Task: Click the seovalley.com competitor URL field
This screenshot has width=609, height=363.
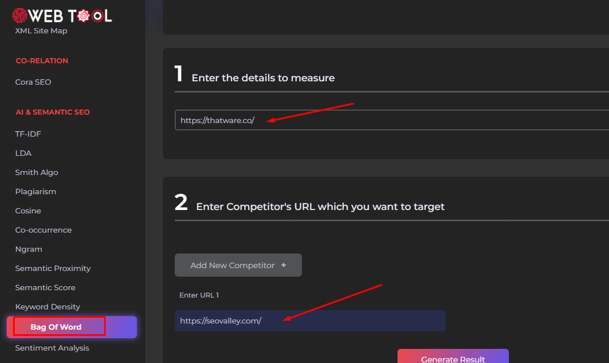Action: [310, 321]
